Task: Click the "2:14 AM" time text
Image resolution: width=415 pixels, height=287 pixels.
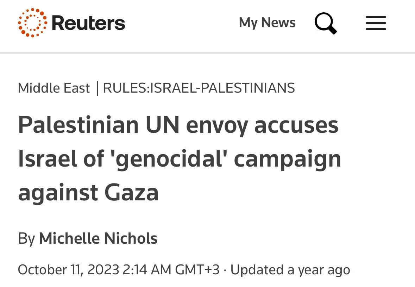Action: [x=147, y=270]
